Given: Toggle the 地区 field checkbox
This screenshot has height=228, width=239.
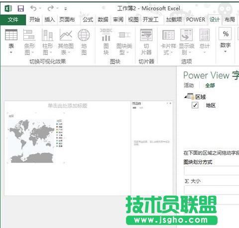Looking at the screenshot, I should point(195,105).
